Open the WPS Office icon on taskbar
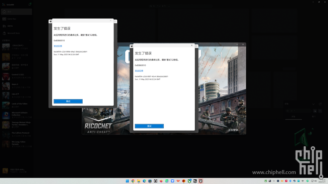The height and width of the screenshot is (184, 328). (x=178, y=181)
